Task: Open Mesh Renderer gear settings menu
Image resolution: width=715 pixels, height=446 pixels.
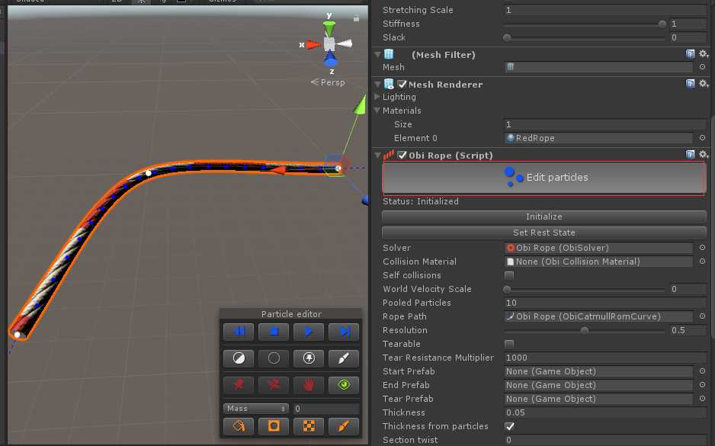Action: [x=704, y=83]
